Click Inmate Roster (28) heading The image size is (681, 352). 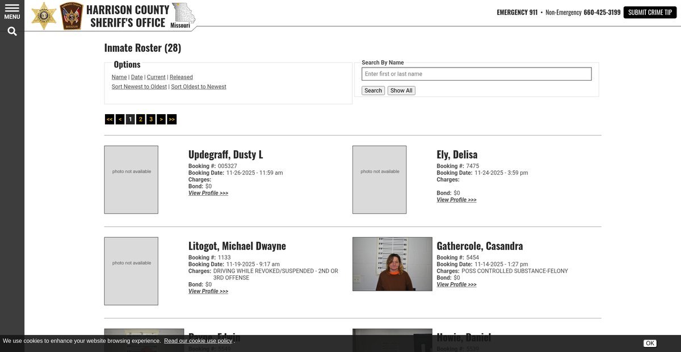[142, 48]
